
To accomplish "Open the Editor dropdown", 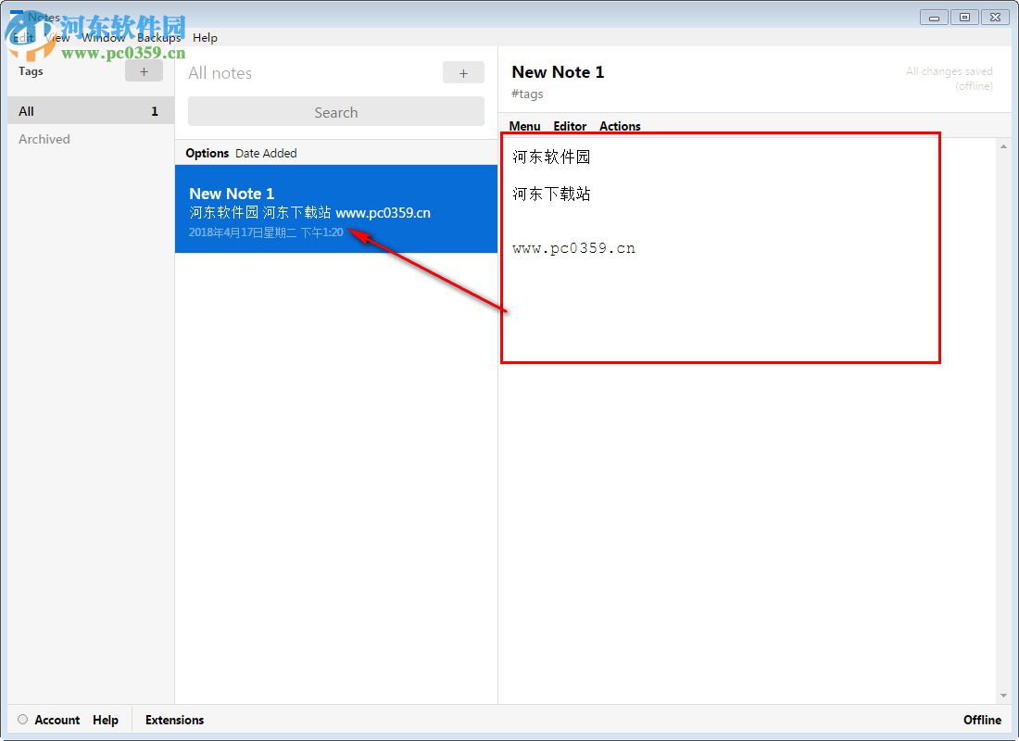I will click(x=570, y=126).
